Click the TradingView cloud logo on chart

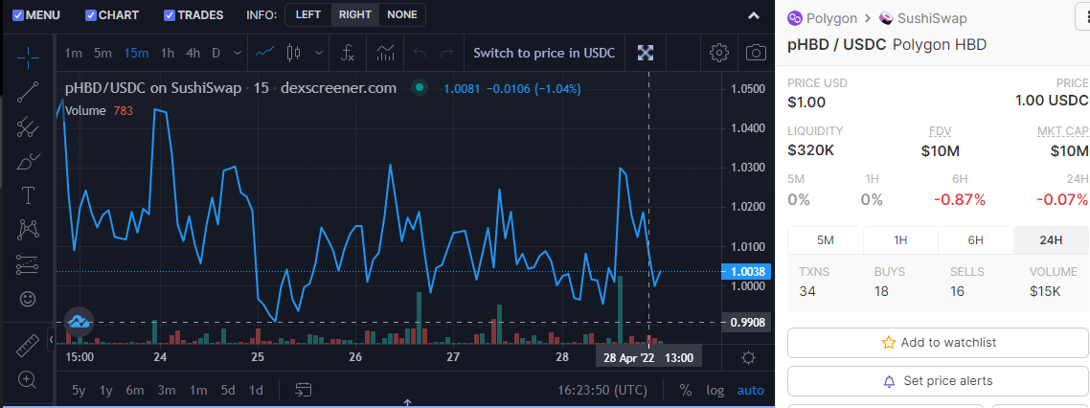tap(79, 321)
